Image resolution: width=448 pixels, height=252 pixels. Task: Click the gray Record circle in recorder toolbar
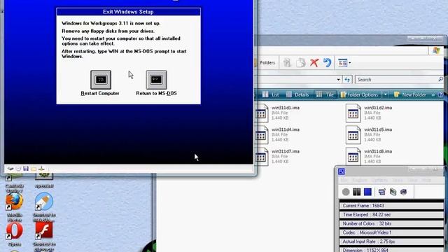[x=346, y=192]
